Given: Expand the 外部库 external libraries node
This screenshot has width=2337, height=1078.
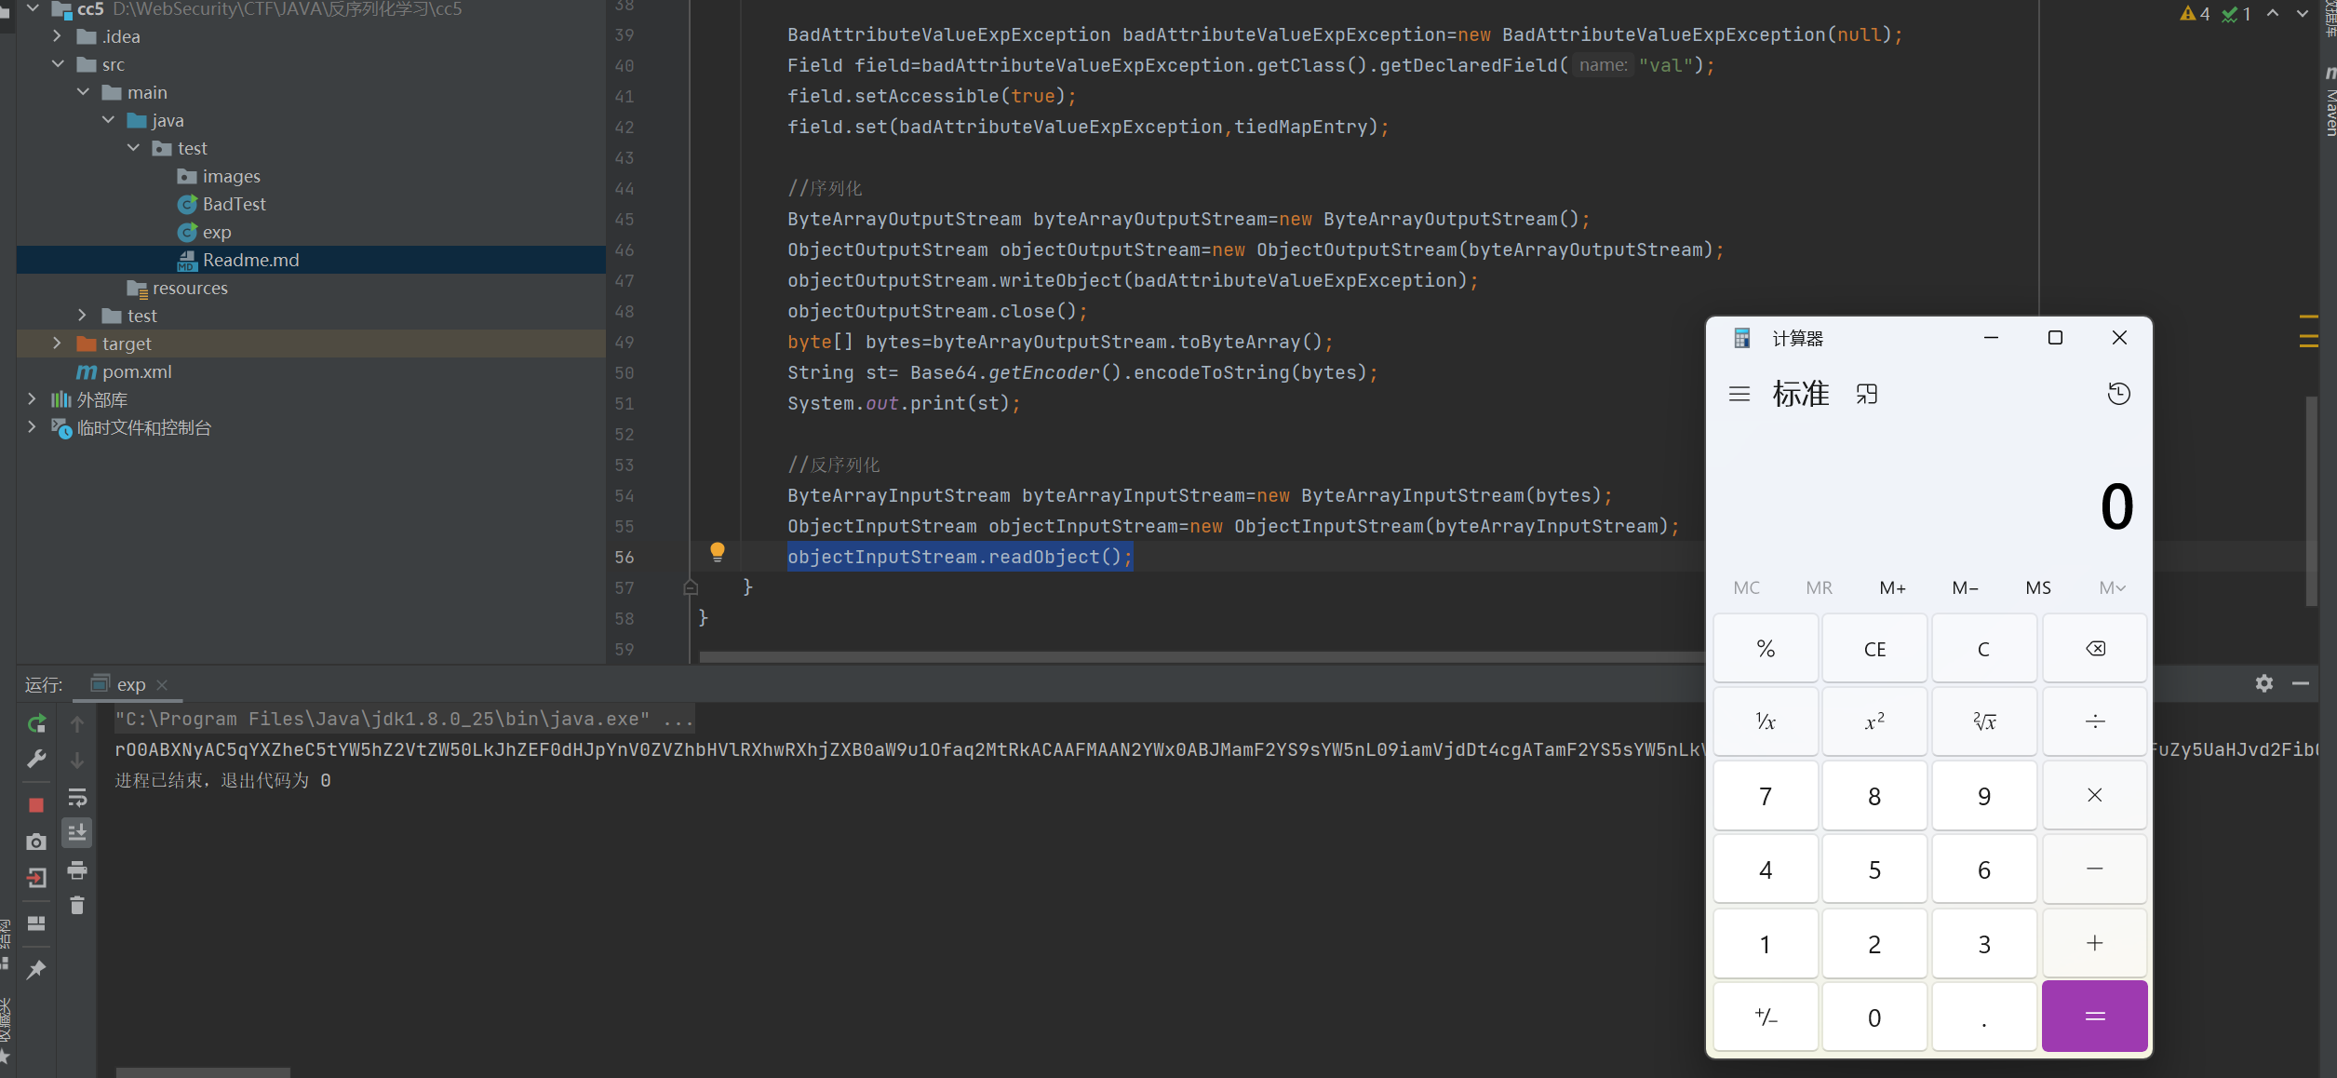Looking at the screenshot, I should 32,399.
